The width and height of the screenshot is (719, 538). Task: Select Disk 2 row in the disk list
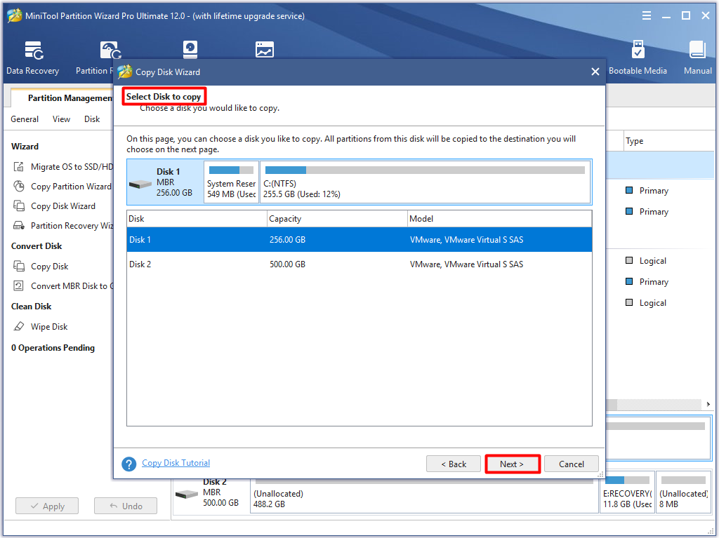click(359, 264)
